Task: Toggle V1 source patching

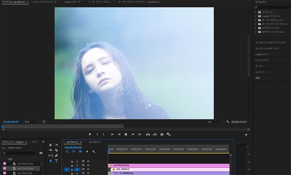Action: 67,170
